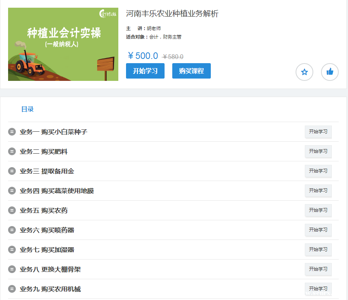Click 开始学习 on the 业务七 row
Screen dimensions: 348x300
(x=318, y=250)
